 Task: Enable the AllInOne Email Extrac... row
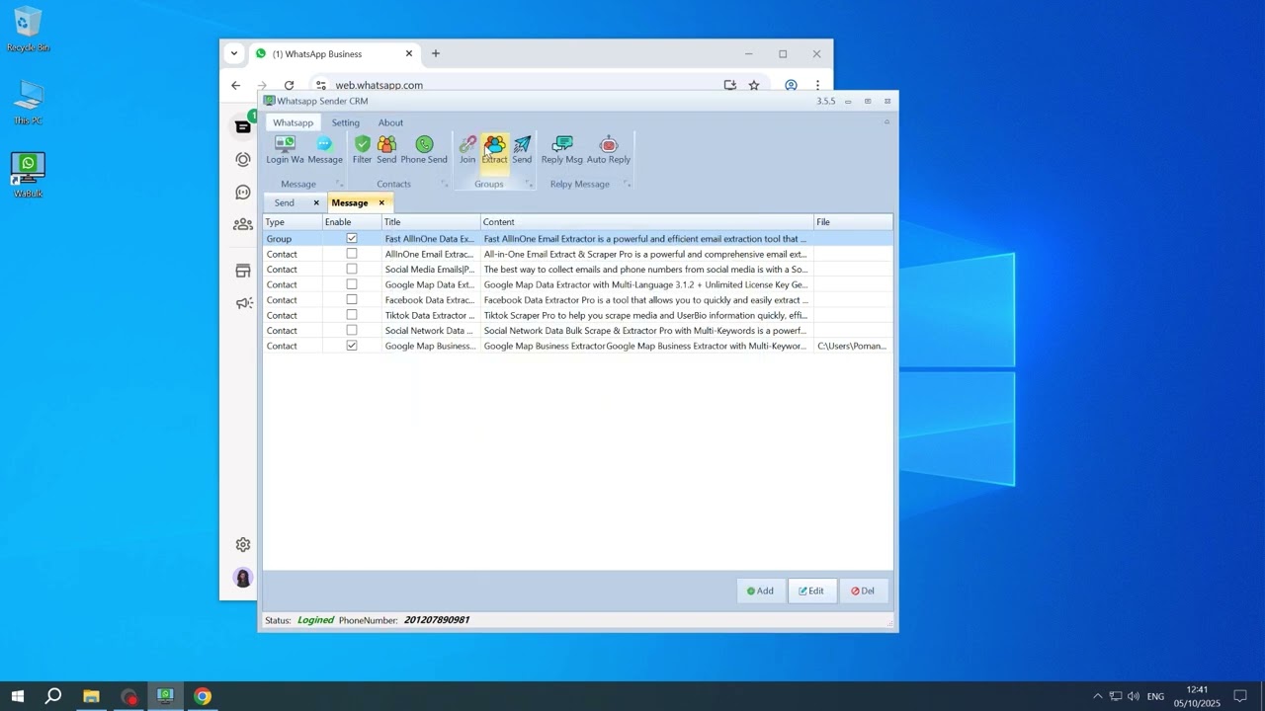[352, 254]
